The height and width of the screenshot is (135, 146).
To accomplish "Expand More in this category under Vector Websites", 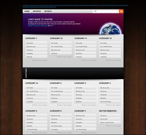I will pos(114,126).
